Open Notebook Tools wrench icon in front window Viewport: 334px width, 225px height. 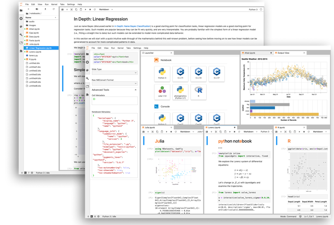pyautogui.click(x=87, y=78)
